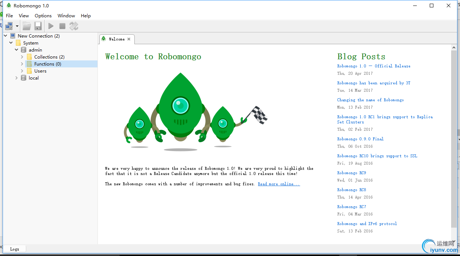Open the Robomongo RC7 post
The image size is (460, 256).
pyautogui.click(x=351, y=207)
